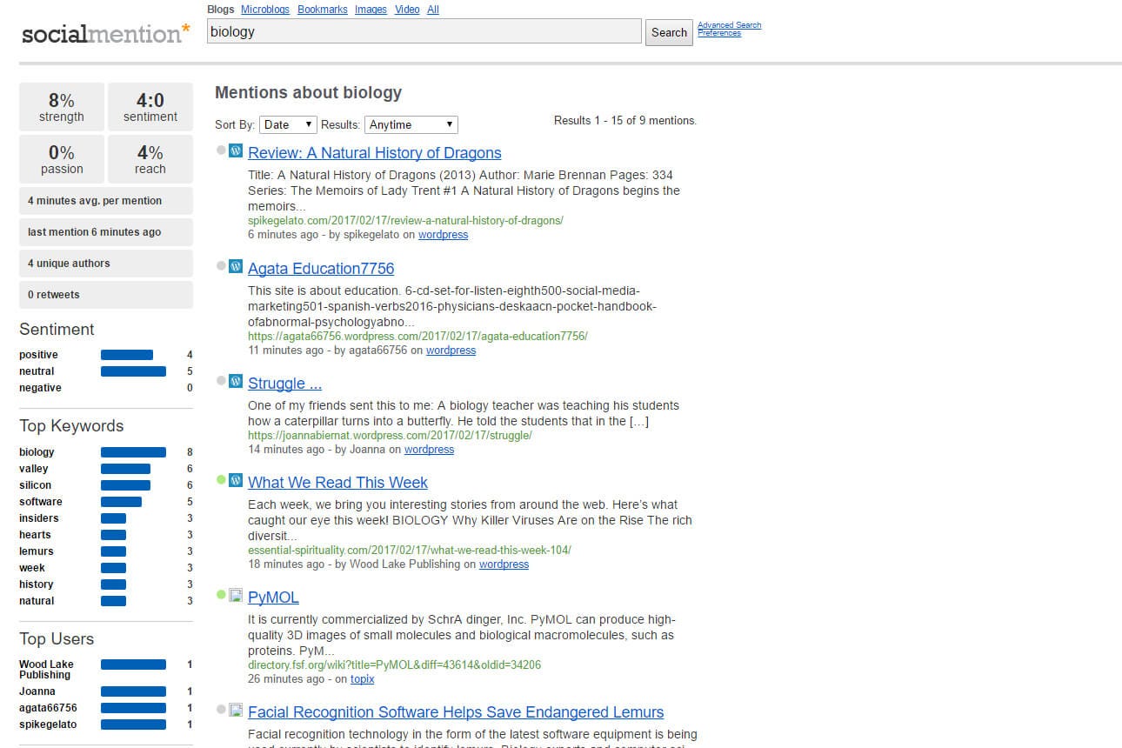Click the socialmention logo

(105, 34)
